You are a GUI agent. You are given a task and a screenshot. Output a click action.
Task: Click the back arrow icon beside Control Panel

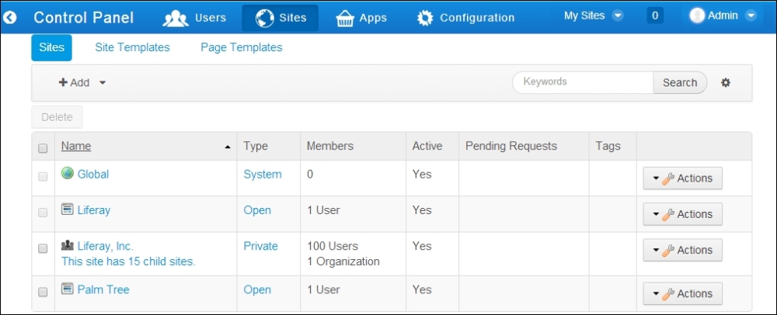pos(10,18)
